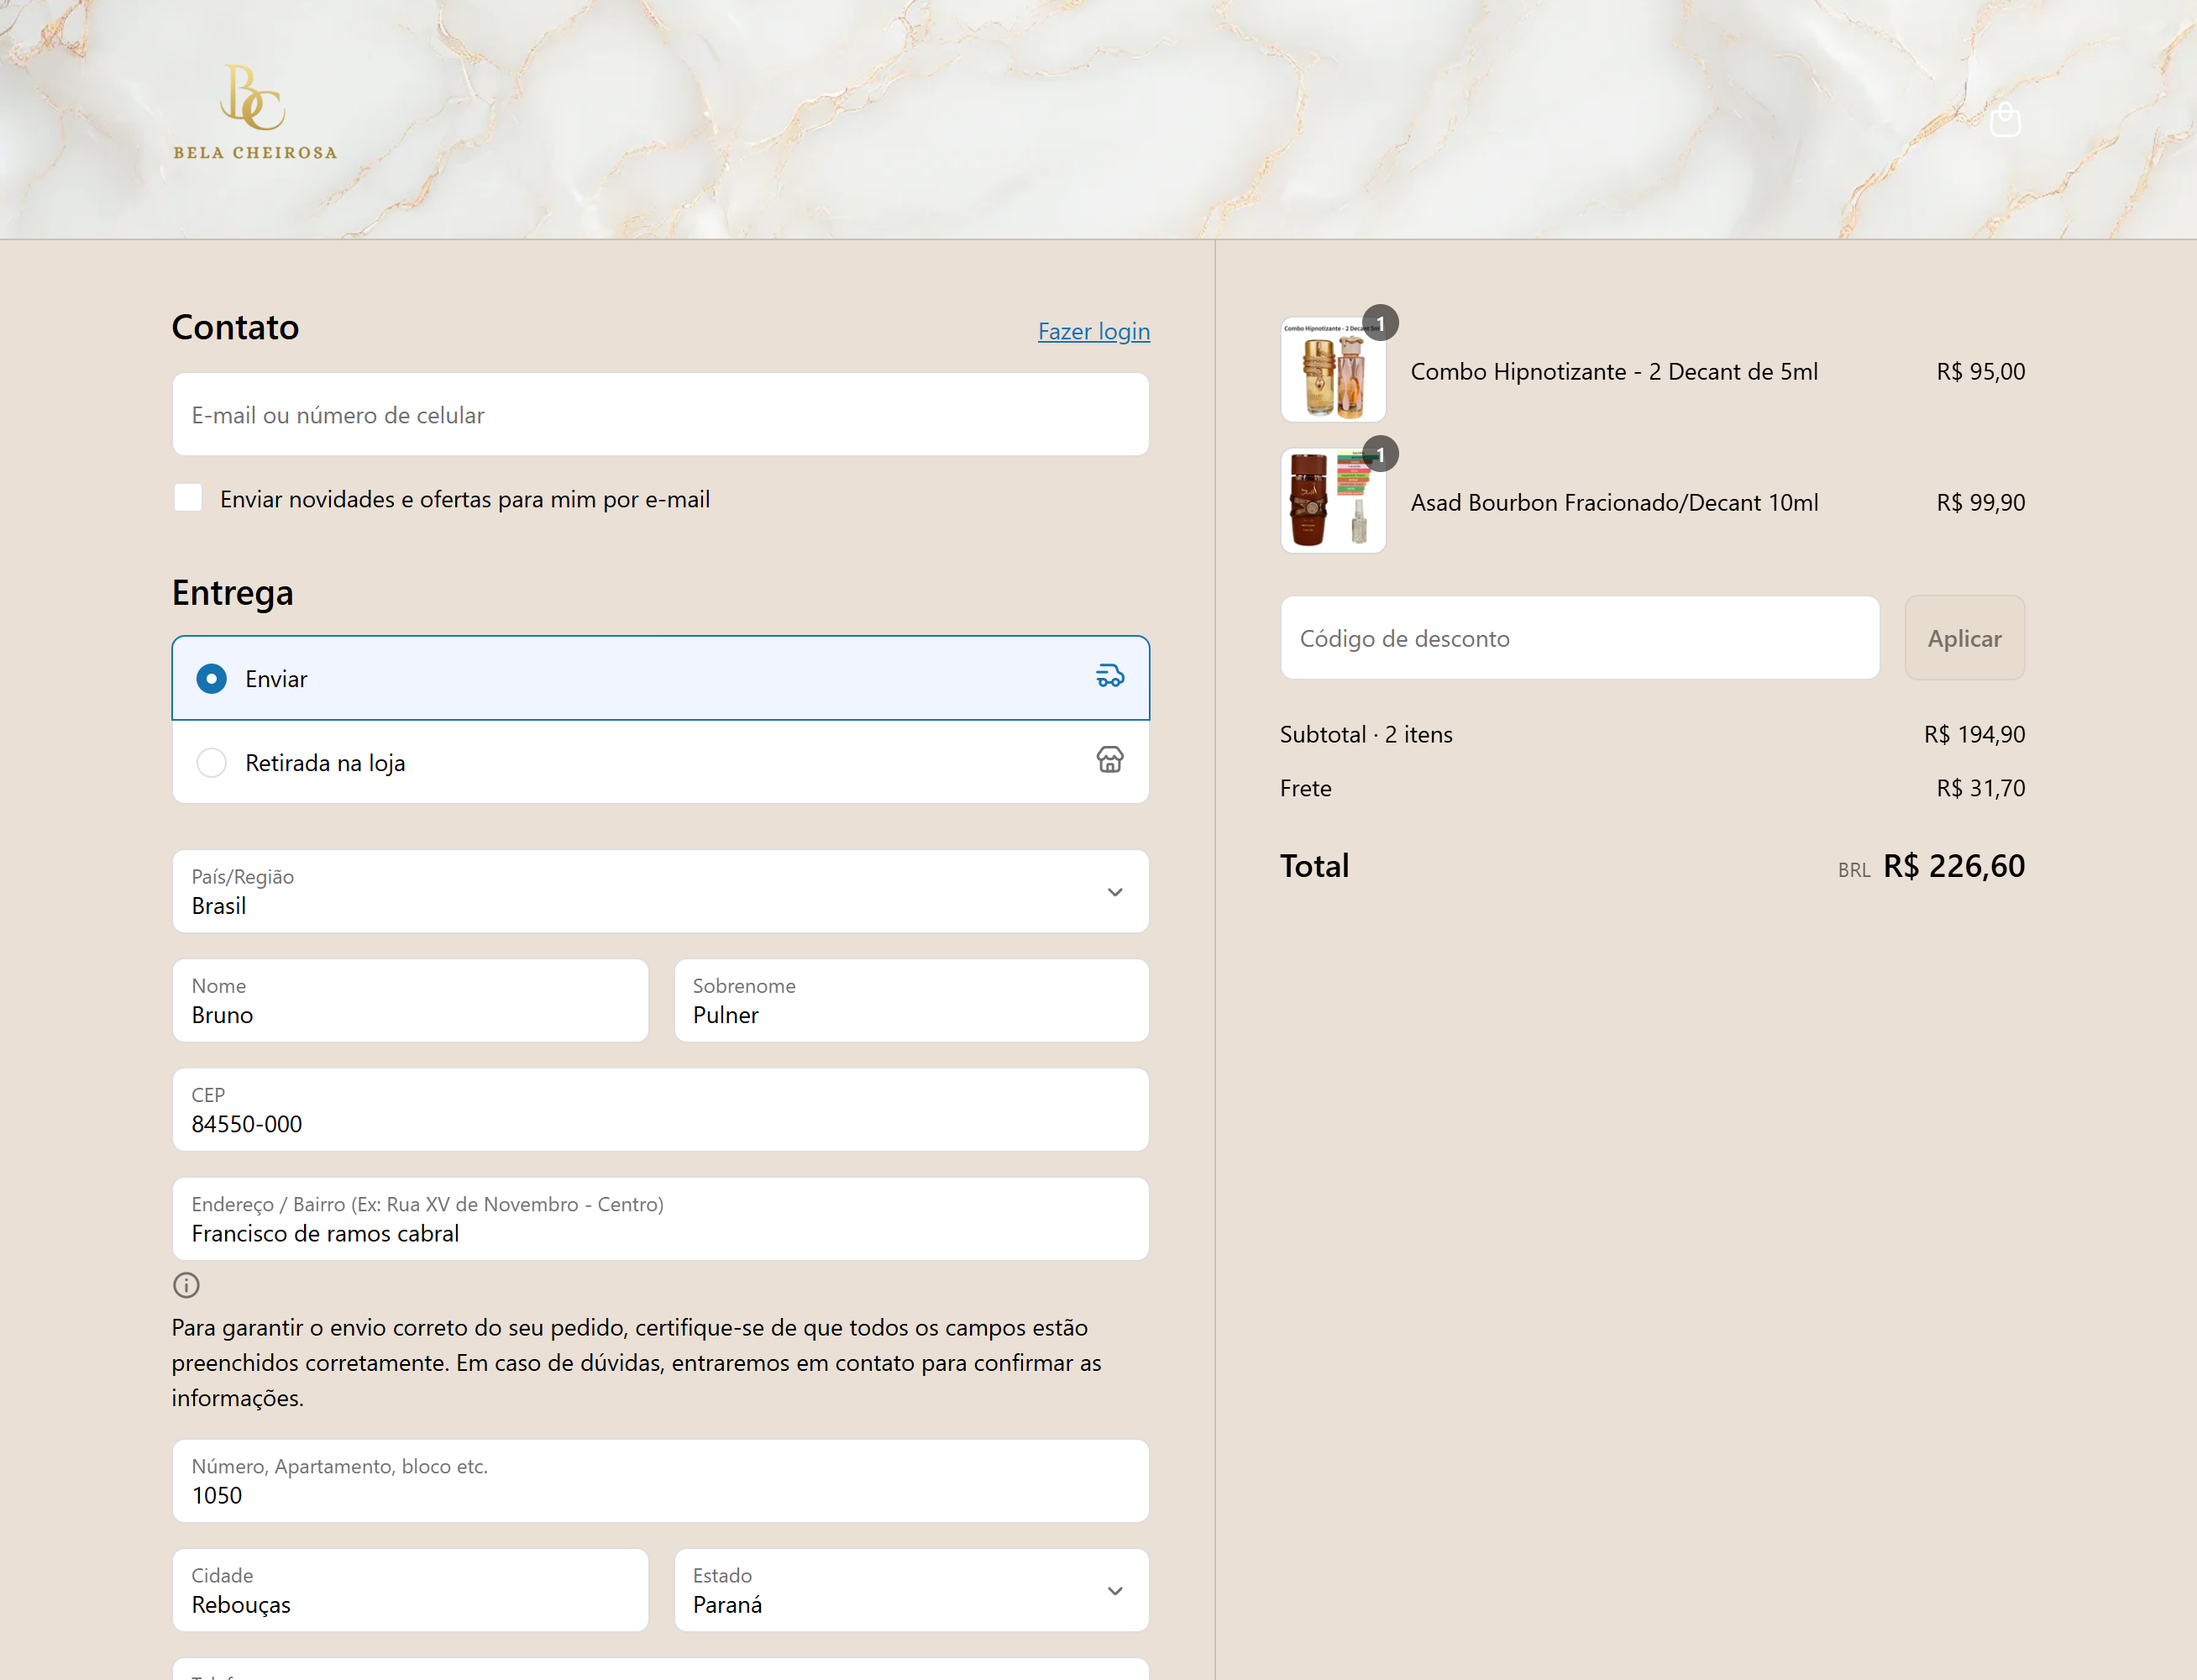This screenshot has height=1680, width=2197.
Task: Enable email news and offers checkbox
Action: click(189, 498)
